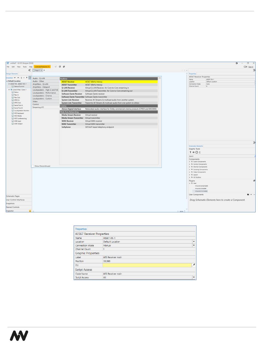Open the User Control Interfaces section
The image size is (260, 344).
click(x=19, y=200)
